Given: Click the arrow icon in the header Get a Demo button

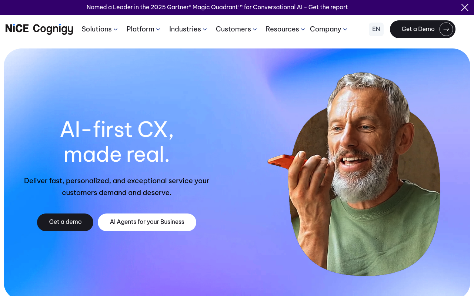Looking at the screenshot, I should (446, 29).
